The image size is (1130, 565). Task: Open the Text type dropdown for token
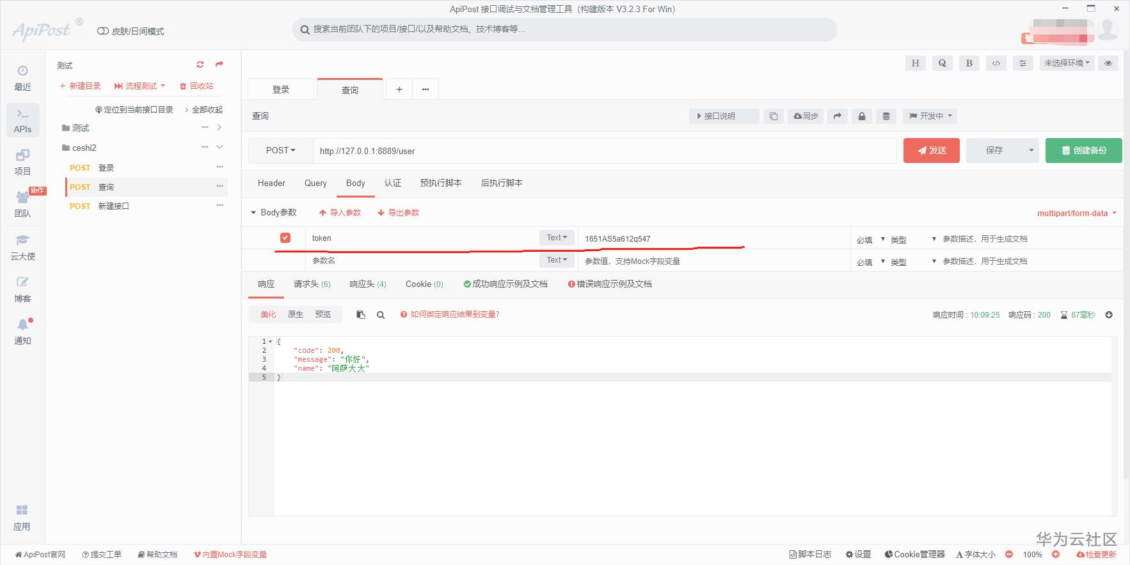(x=557, y=238)
